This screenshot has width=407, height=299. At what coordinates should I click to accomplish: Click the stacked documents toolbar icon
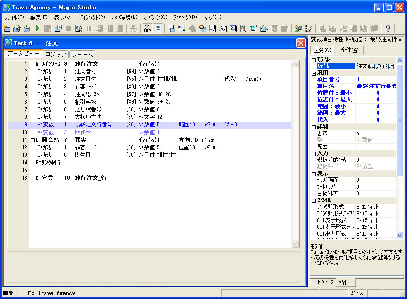point(254,28)
